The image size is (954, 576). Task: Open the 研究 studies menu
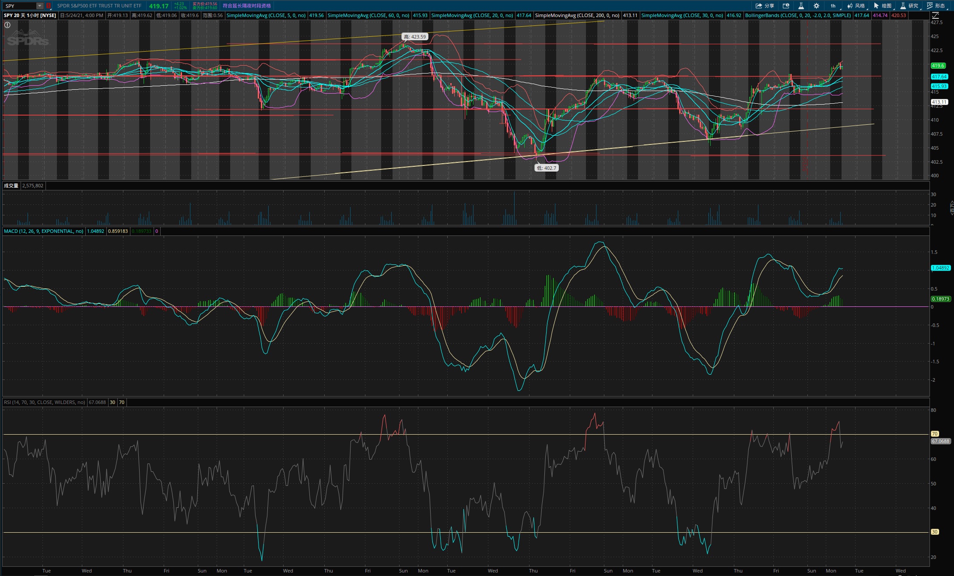909,6
